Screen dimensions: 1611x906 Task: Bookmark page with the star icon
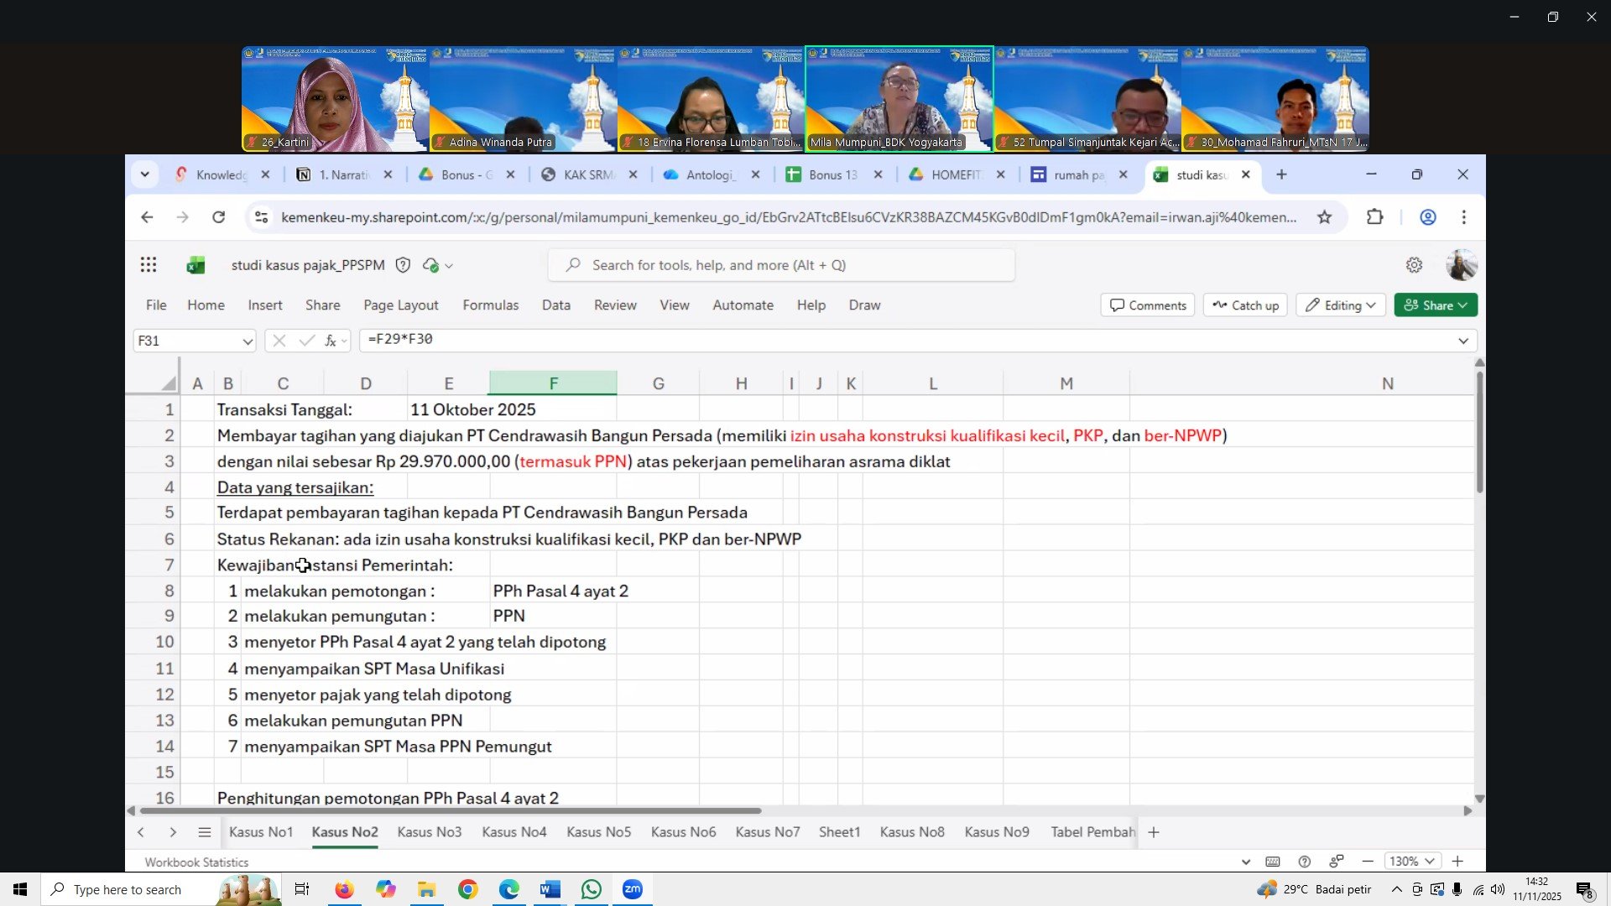click(1324, 217)
